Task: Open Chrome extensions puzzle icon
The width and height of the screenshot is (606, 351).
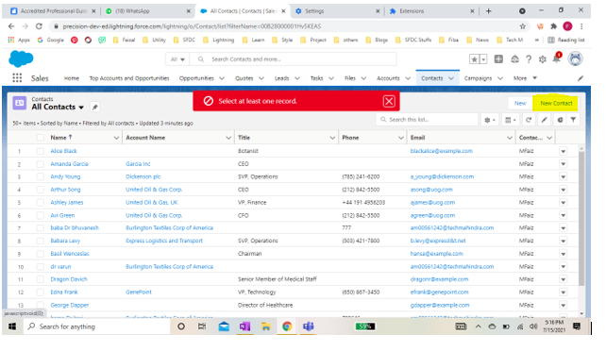Action: (x=554, y=26)
